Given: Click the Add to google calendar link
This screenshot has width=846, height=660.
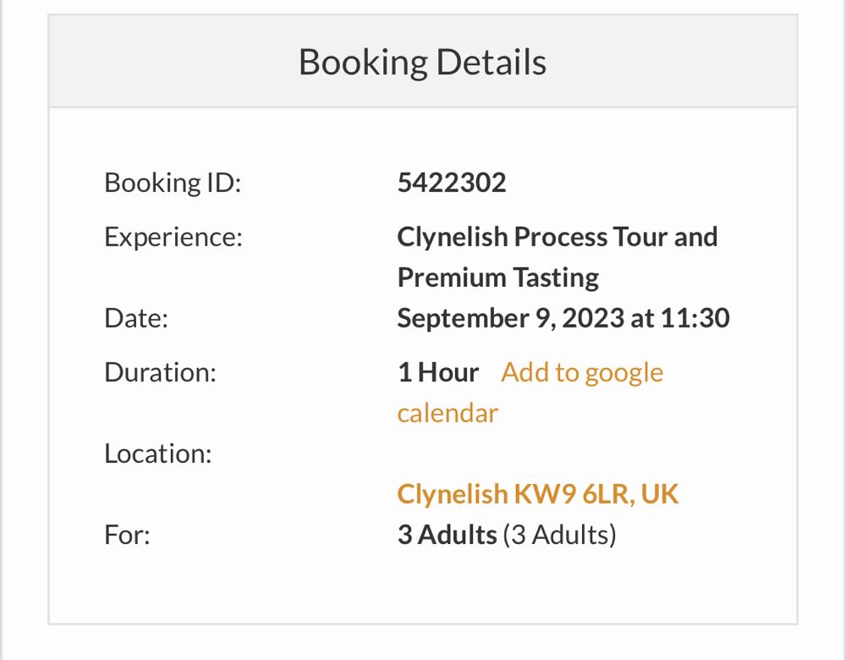Looking at the screenshot, I should tap(581, 373).
